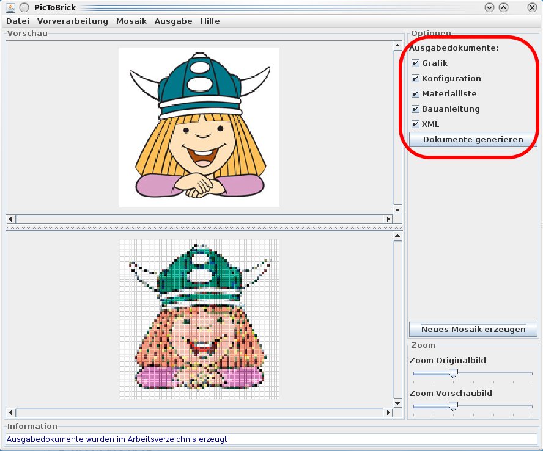Image resolution: width=543 pixels, height=451 pixels.
Task: Click the Java window icon in title bar
Action: point(11,7)
